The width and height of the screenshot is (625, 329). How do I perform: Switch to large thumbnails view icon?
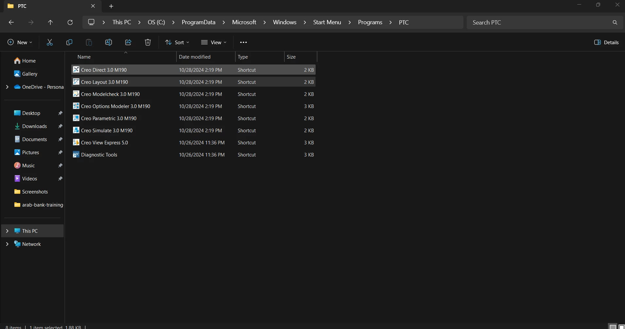(x=621, y=326)
